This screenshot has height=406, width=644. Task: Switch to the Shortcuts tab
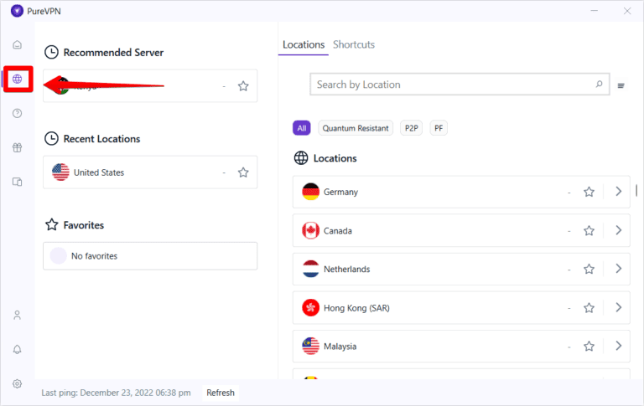click(354, 44)
